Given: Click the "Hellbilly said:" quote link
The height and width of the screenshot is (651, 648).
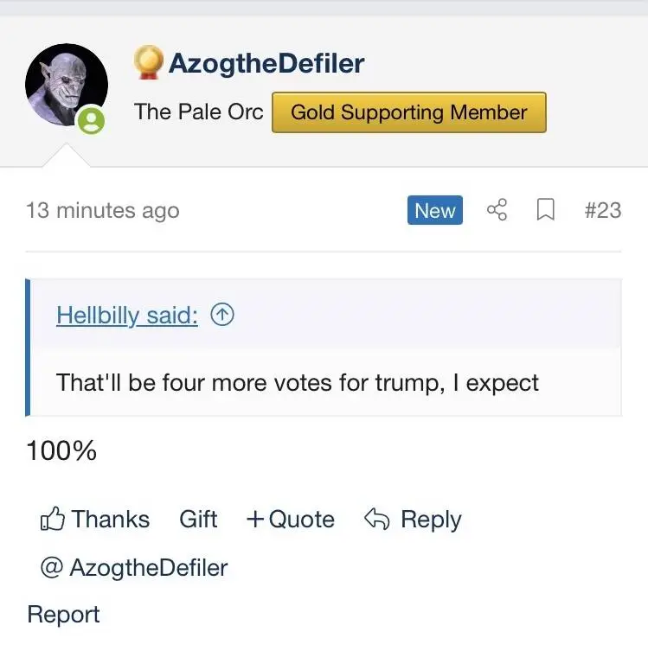Looking at the screenshot, I should click(126, 316).
